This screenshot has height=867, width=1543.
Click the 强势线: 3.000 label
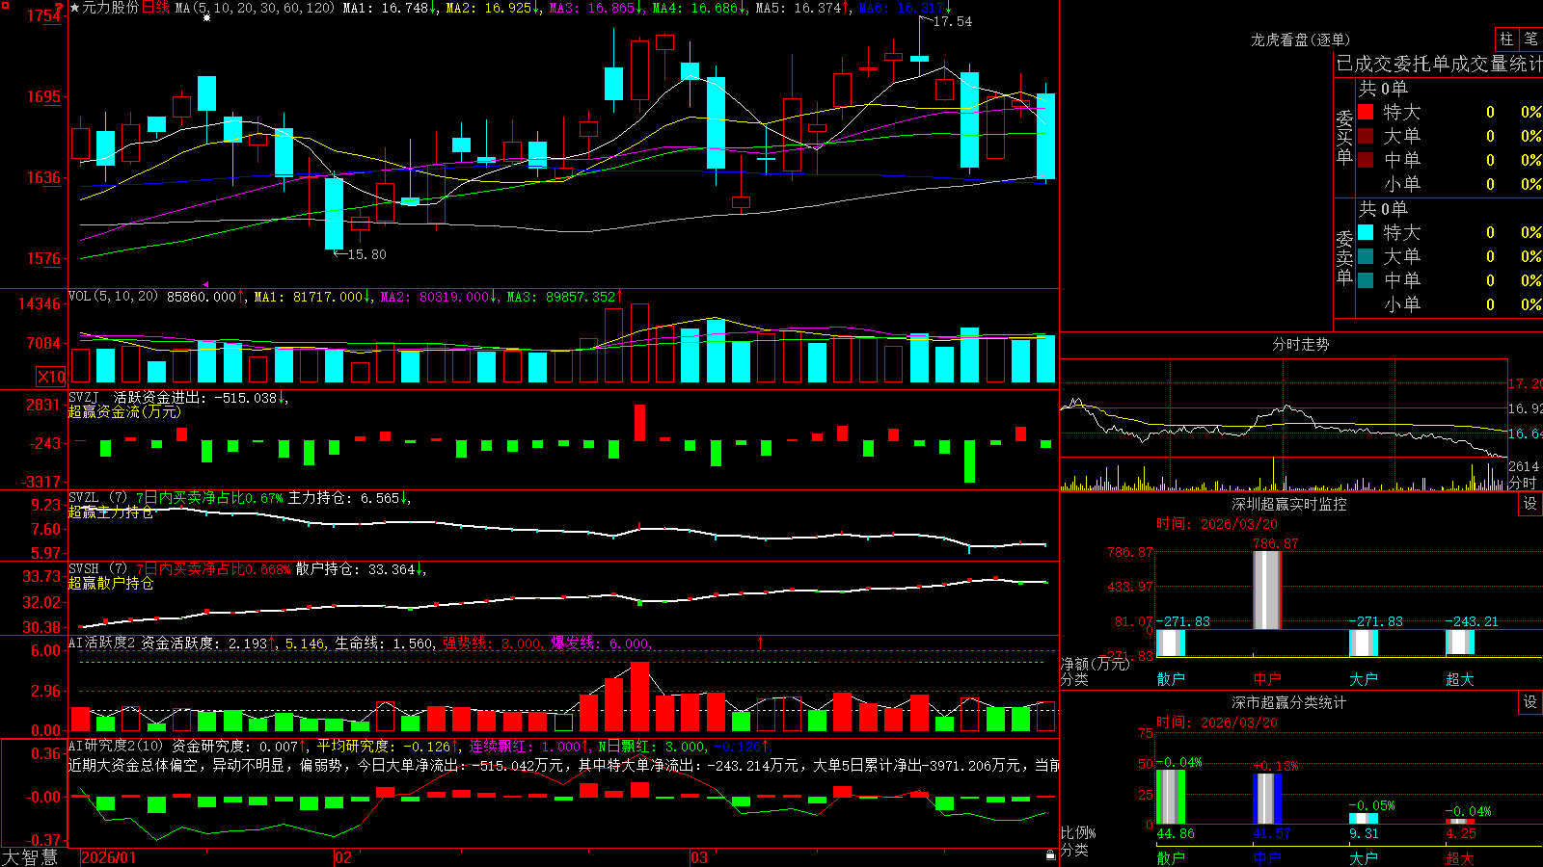pyautogui.click(x=492, y=643)
